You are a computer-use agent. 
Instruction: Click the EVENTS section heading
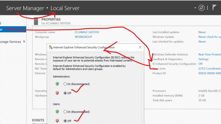tap(38, 120)
